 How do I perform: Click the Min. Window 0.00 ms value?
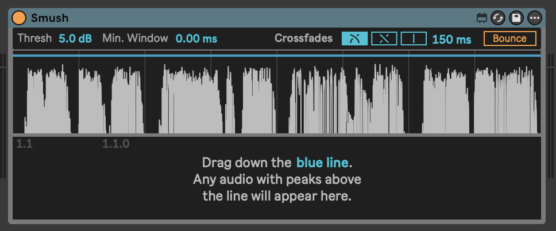point(196,39)
